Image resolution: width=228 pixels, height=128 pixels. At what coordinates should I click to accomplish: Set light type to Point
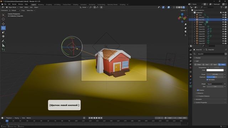point(198,65)
